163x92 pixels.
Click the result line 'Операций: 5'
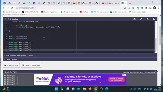click(11, 84)
